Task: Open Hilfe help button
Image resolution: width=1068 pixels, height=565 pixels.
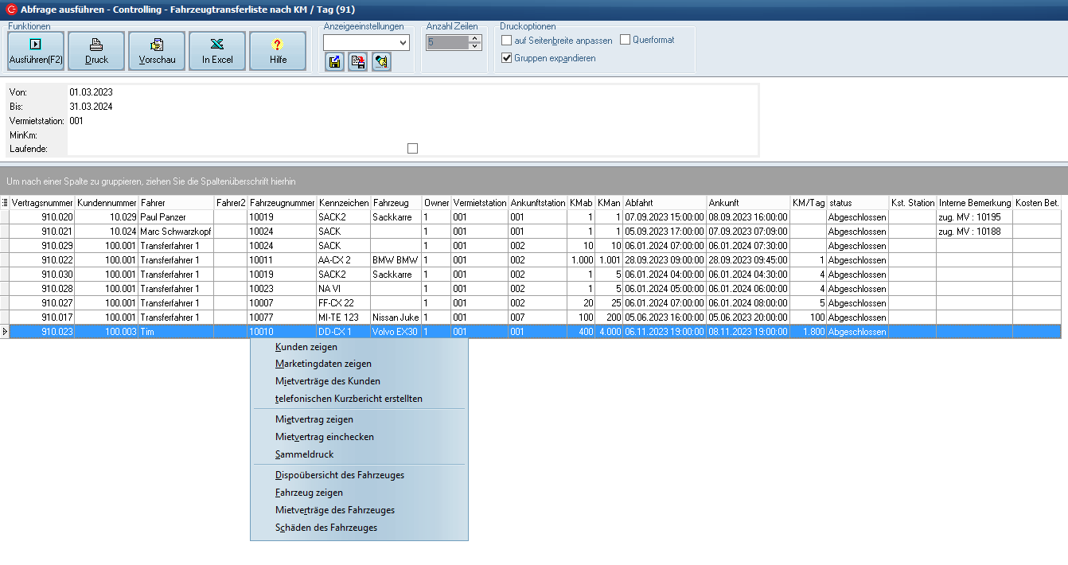Action: click(x=278, y=52)
